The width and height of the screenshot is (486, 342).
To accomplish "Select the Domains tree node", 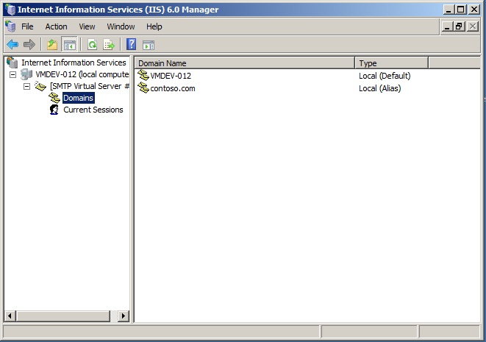I will (x=78, y=98).
